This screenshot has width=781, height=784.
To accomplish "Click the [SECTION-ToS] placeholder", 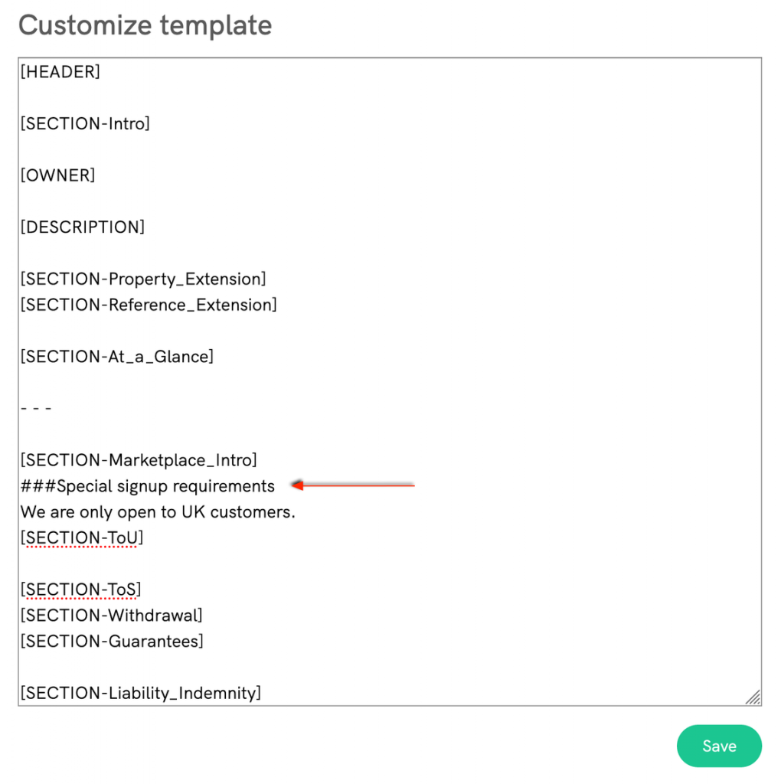I will click(x=80, y=590).
